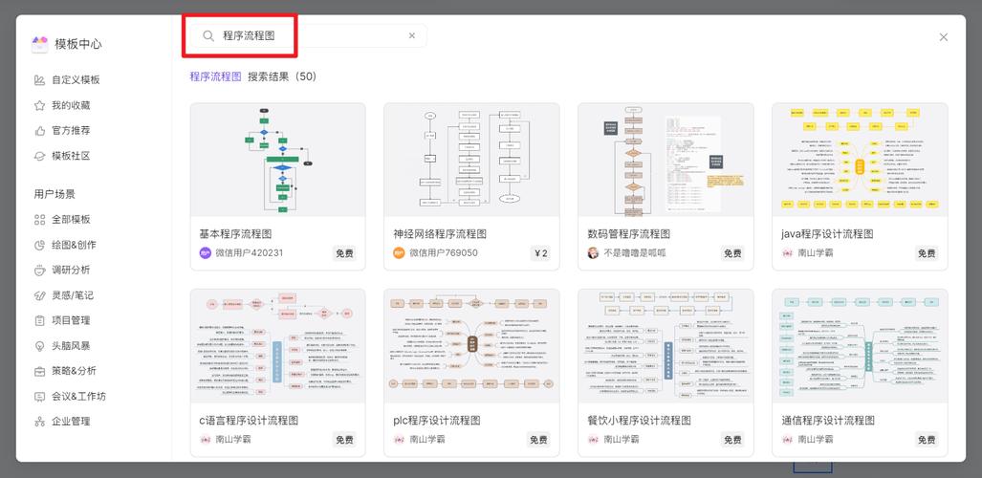Click author 微信用户420231

250,253
